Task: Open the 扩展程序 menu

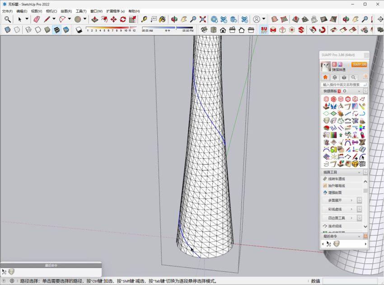Action: tap(116, 11)
